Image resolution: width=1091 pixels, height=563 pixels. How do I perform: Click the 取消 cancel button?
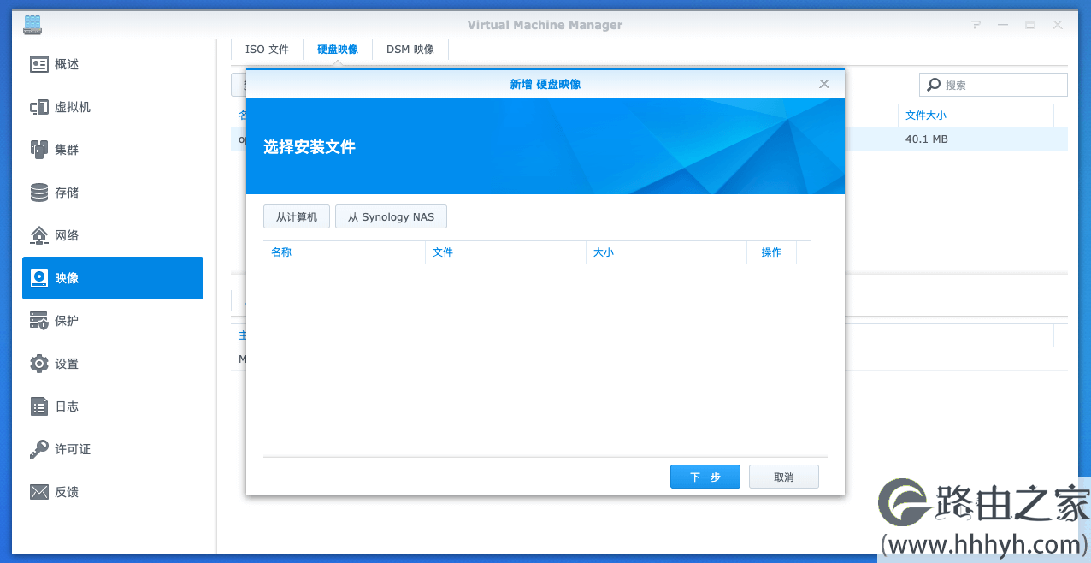(x=784, y=477)
